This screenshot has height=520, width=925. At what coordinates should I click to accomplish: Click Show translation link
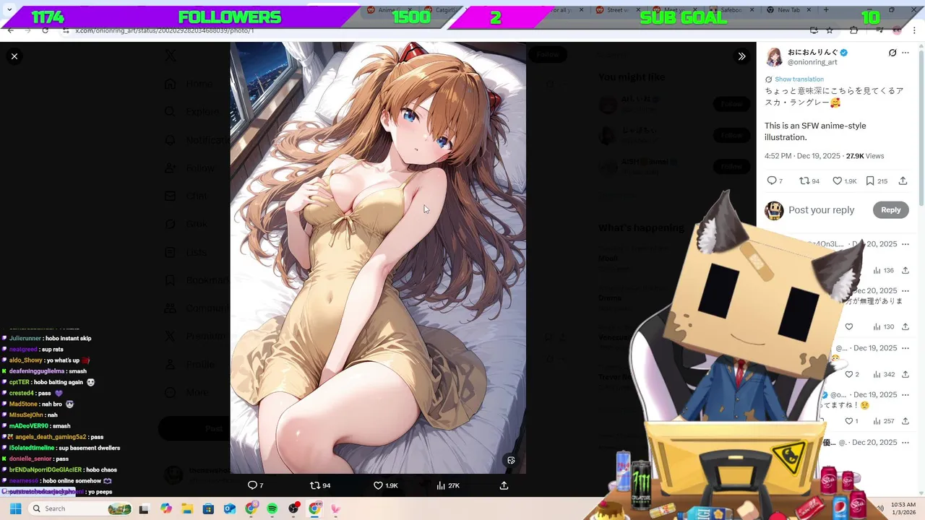click(799, 79)
